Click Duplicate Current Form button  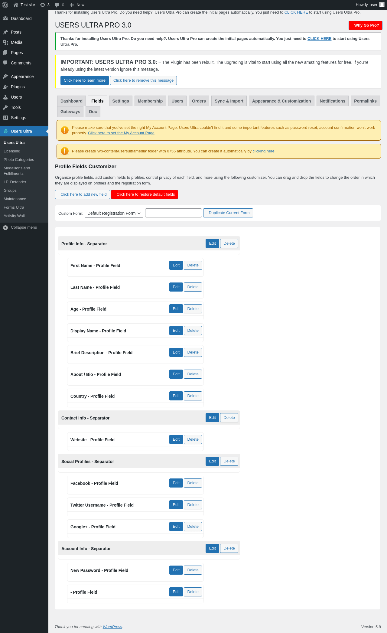[x=228, y=213]
